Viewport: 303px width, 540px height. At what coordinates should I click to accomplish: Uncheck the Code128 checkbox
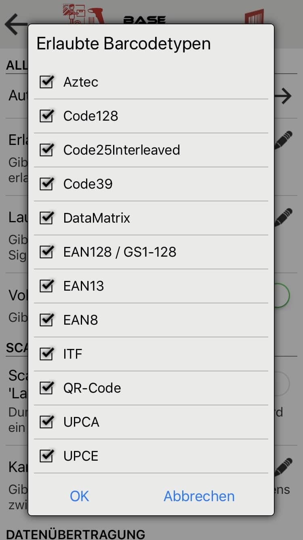pos(47,116)
